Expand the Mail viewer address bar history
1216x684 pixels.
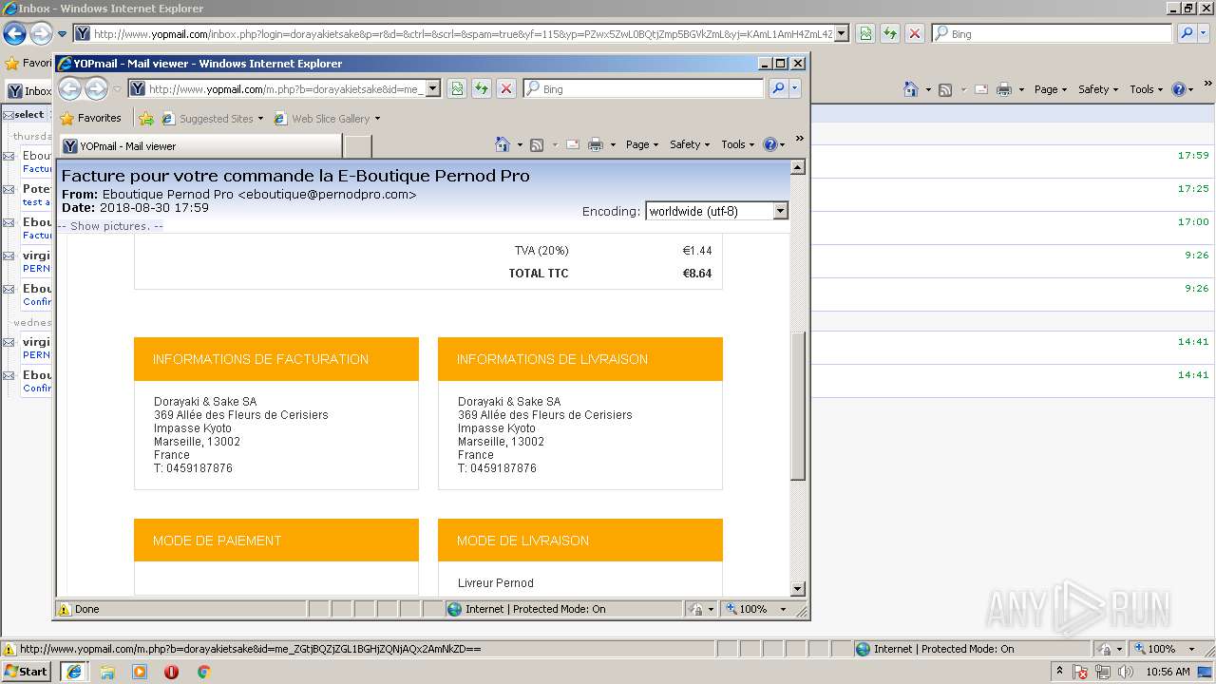pyautogui.click(x=433, y=88)
